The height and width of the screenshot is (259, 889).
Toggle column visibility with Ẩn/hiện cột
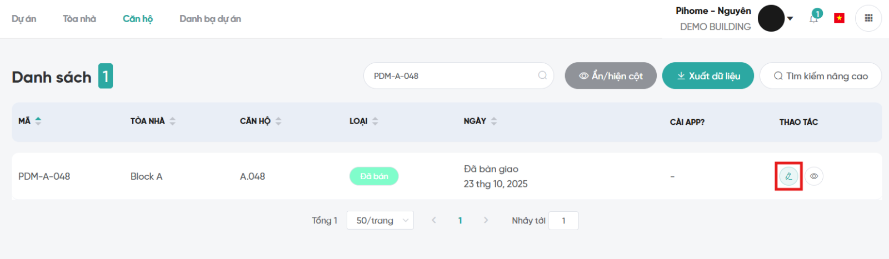click(x=611, y=76)
